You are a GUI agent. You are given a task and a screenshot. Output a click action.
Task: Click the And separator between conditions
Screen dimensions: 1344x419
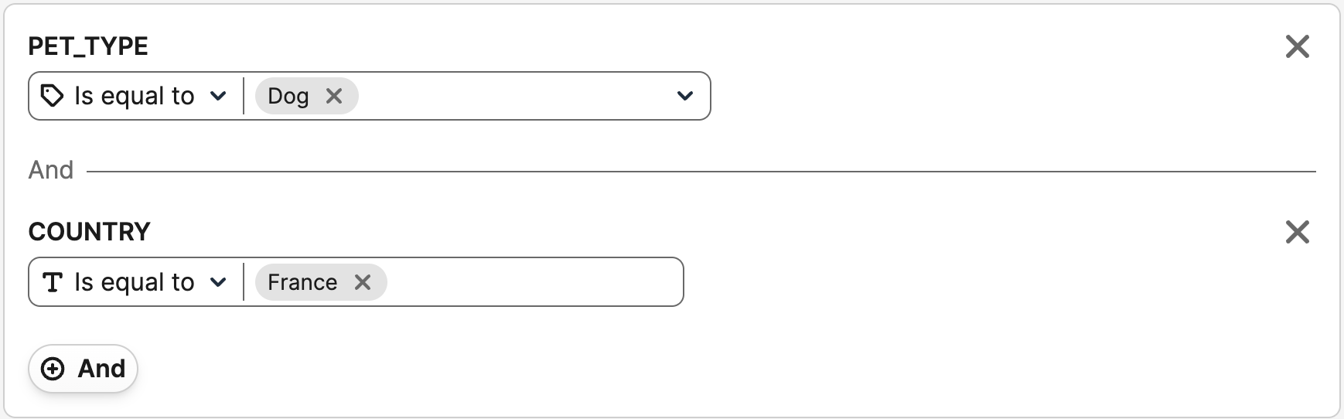point(51,170)
